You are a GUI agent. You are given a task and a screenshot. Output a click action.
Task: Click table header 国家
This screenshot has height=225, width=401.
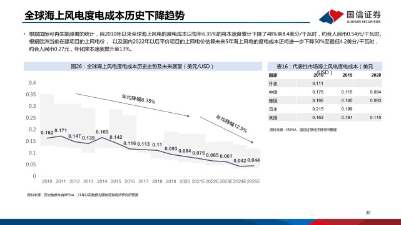[273, 75]
